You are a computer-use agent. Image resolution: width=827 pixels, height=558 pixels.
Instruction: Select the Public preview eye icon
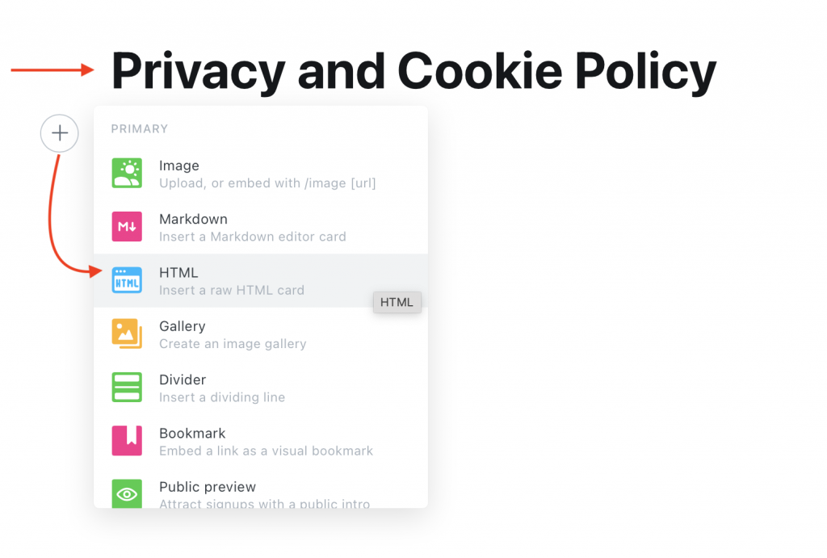tap(126, 493)
